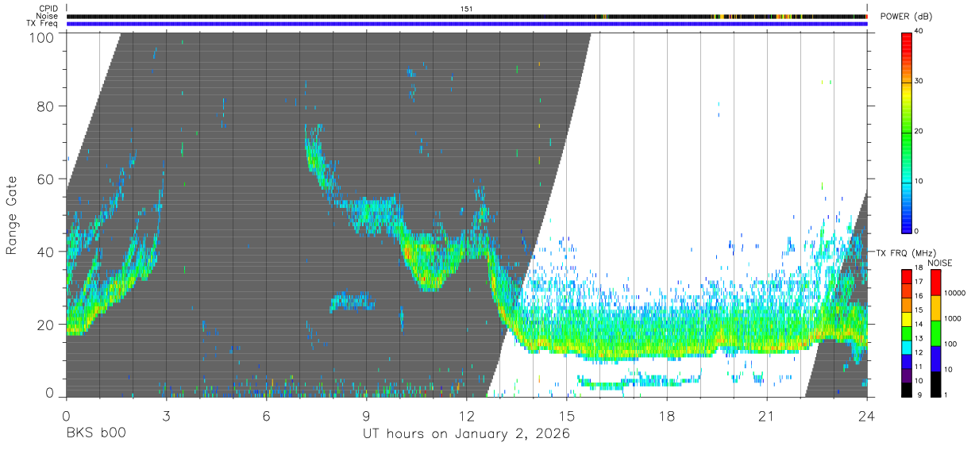Click the red top segment of TX FRQ legend
Screen dimensions: 975x450
point(907,276)
